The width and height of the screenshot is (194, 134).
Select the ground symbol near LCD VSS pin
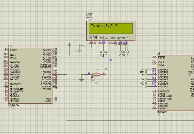coord(79,51)
